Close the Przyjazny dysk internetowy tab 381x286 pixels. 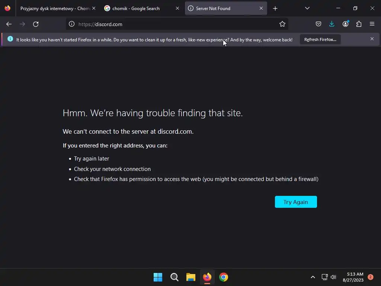point(94,8)
